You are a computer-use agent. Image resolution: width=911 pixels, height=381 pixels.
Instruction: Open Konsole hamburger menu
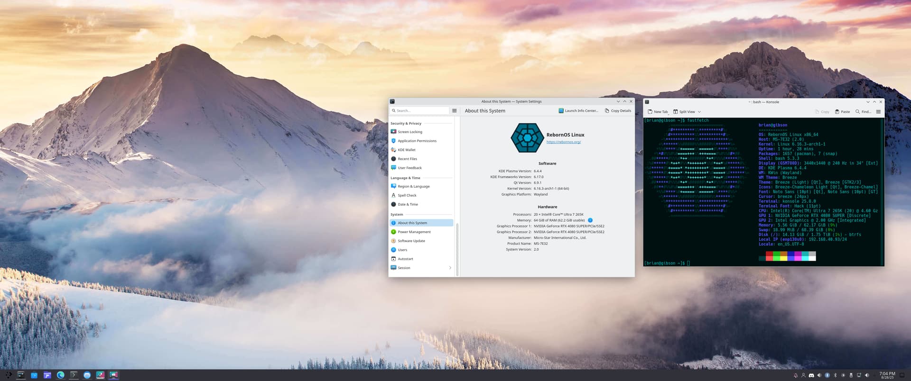click(x=878, y=112)
